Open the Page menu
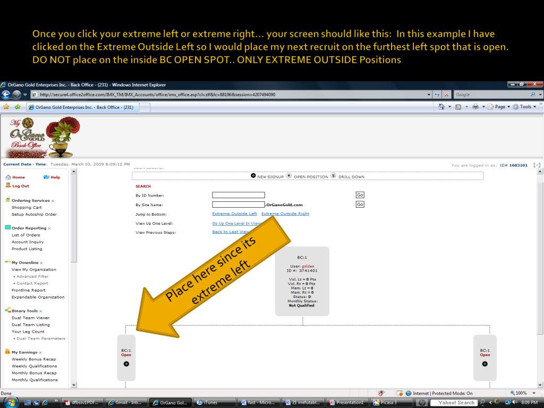 pos(499,107)
